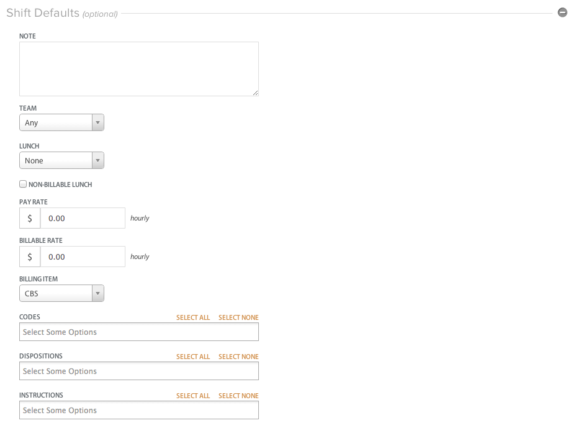
Task: Open the Dispositions multi-select options field
Action: point(139,371)
